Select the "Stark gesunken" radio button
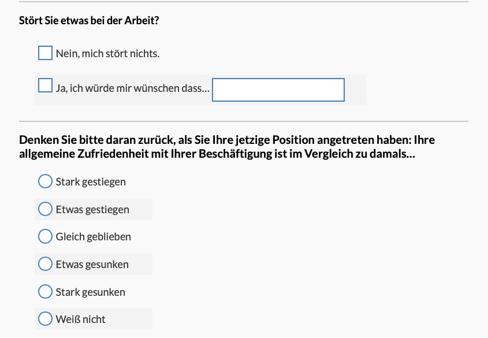Screen dimensions: 488x338 click(45, 291)
